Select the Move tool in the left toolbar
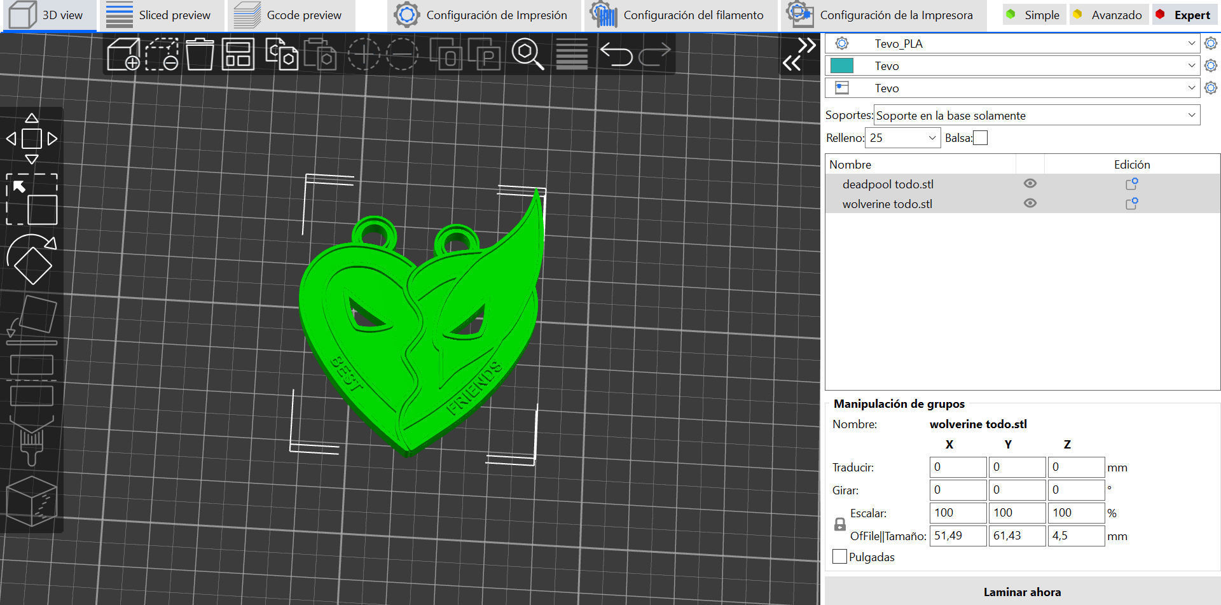Viewport: 1221px width, 605px height. point(32,138)
